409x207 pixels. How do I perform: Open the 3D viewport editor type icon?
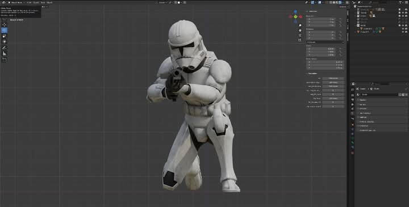coord(3,3)
